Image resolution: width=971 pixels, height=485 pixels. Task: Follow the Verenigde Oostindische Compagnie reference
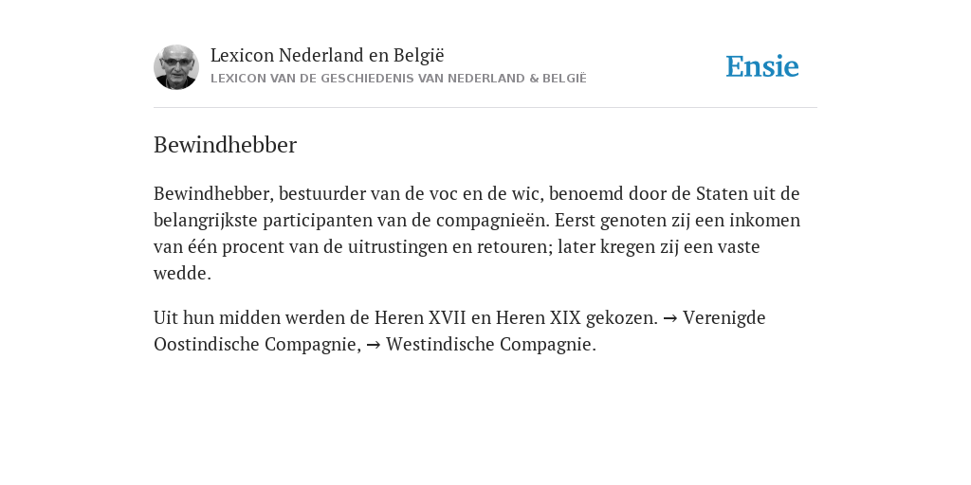(460, 331)
